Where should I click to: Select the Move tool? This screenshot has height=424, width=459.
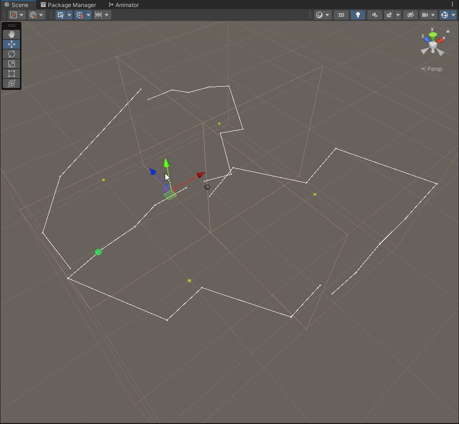12,44
